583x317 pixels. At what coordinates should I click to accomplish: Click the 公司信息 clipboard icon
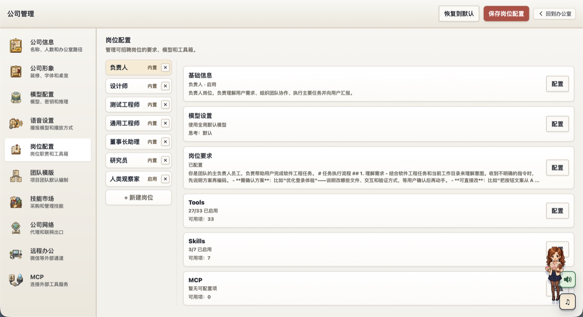pos(16,46)
